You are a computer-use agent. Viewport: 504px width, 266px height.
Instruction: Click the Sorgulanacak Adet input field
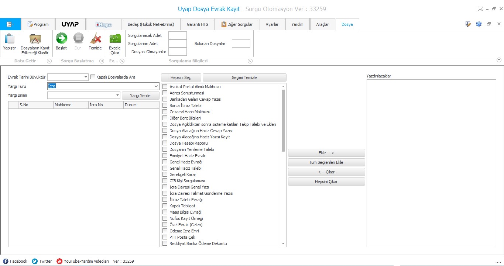tap(178, 35)
